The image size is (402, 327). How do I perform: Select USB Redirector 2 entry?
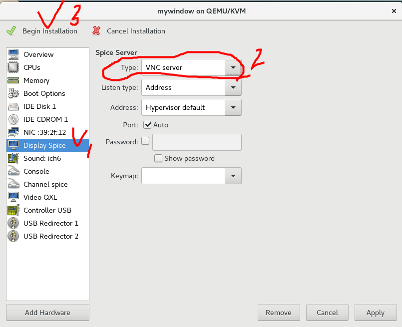click(x=47, y=236)
